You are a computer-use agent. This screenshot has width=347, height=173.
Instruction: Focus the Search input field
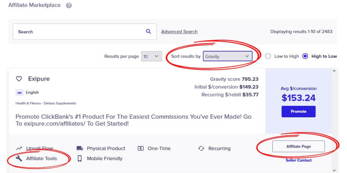pos(85,32)
